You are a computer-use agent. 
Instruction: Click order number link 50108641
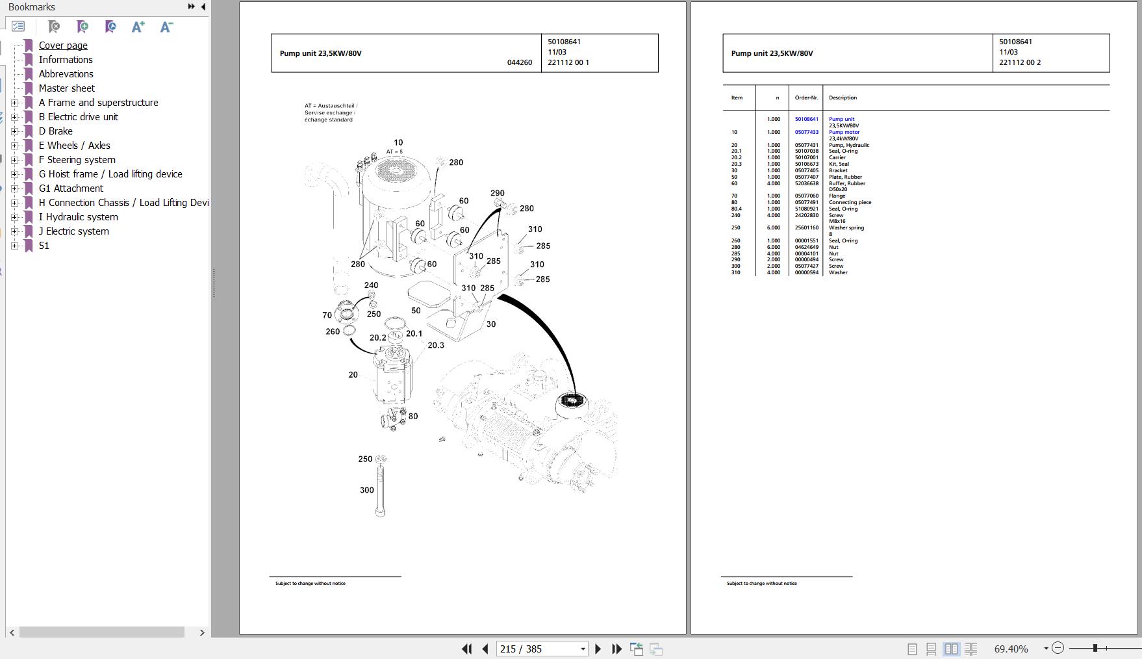point(806,119)
